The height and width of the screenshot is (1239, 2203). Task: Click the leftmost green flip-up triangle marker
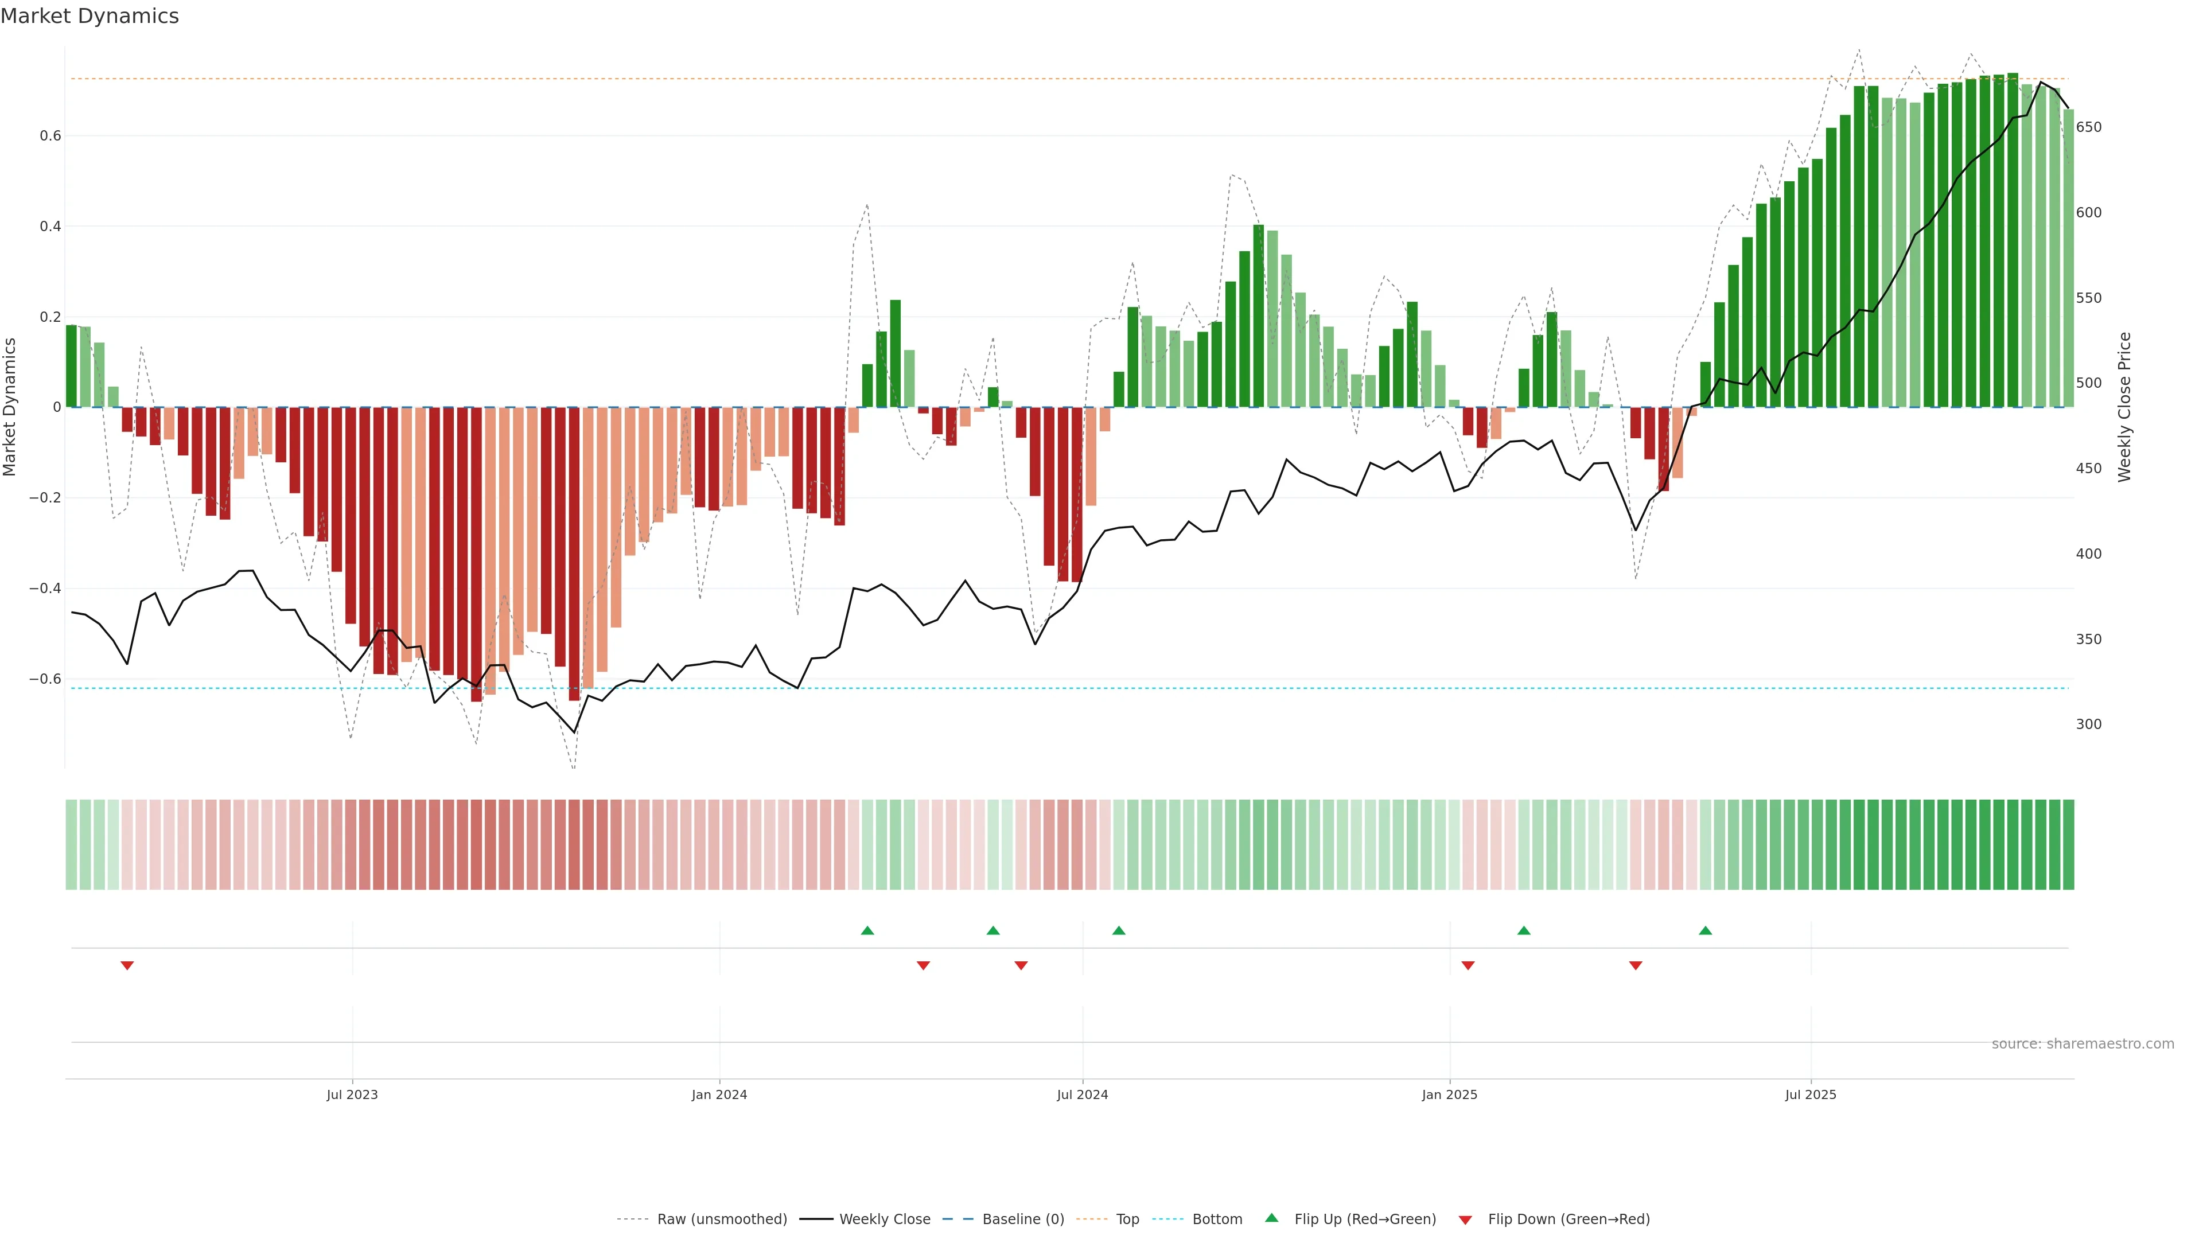tap(867, 930)
